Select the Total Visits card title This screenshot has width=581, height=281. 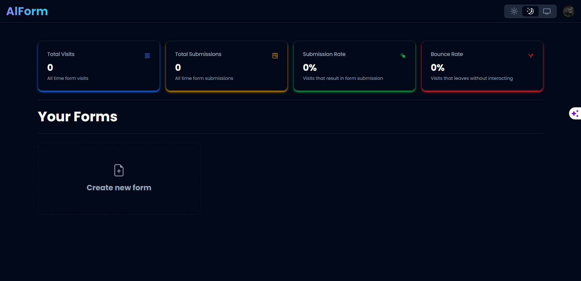[61, 54]
